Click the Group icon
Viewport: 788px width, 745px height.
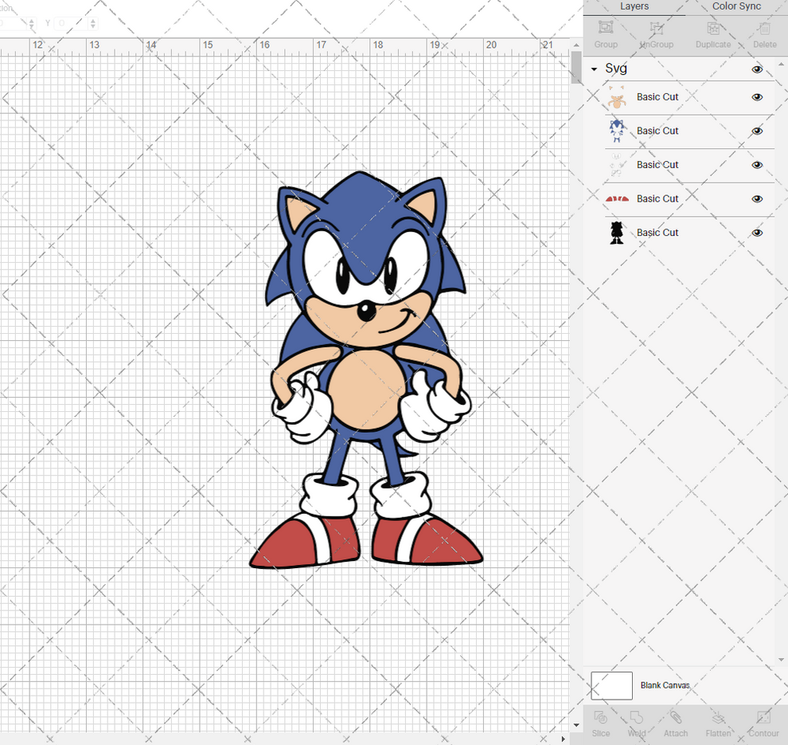click(x=605, y=33)
